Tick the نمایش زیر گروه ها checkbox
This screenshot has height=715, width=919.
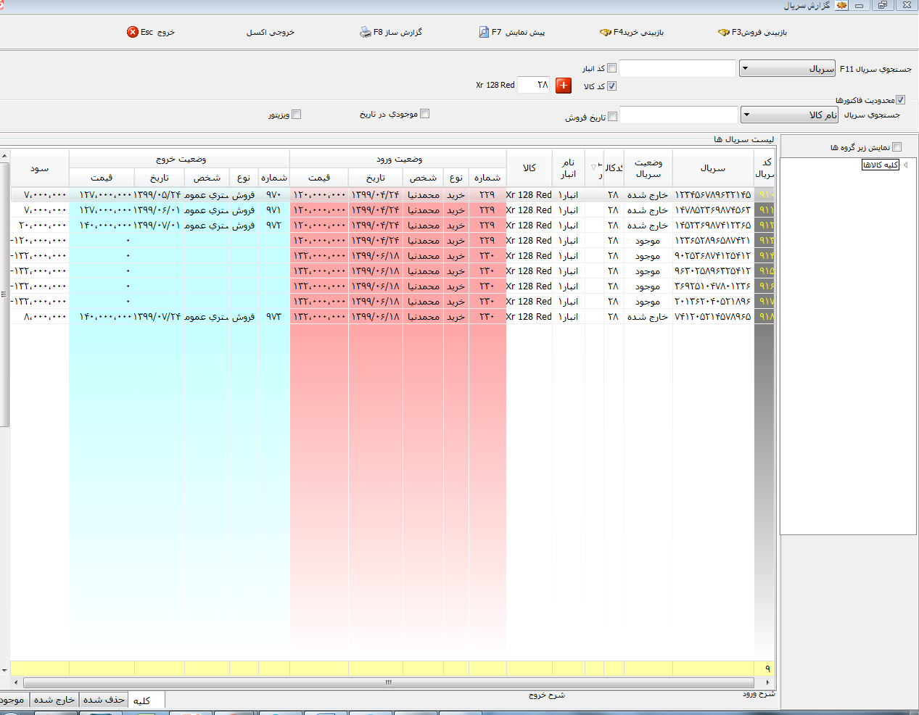click(897, 147)
